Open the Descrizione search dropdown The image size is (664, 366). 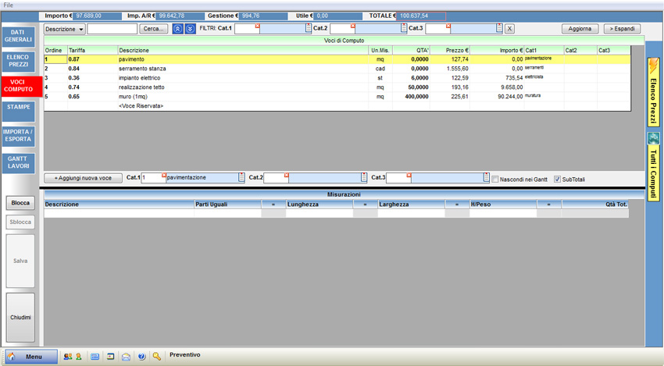coord(64,29)
